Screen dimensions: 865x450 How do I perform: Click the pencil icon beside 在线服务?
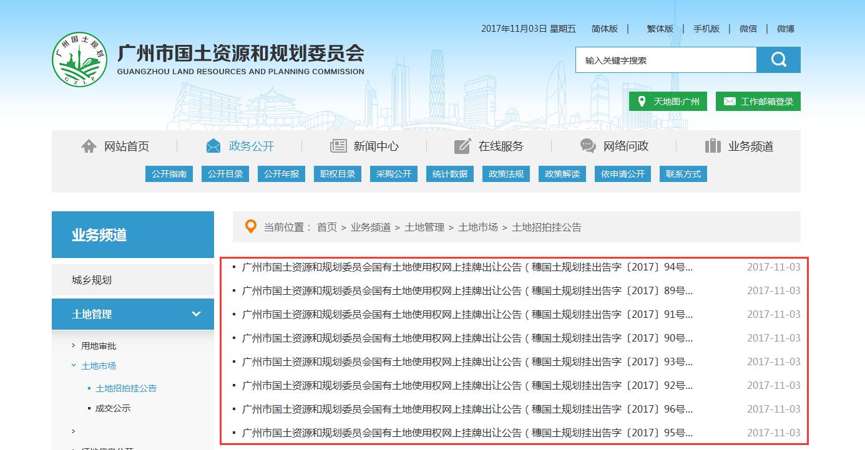point(462,146)
